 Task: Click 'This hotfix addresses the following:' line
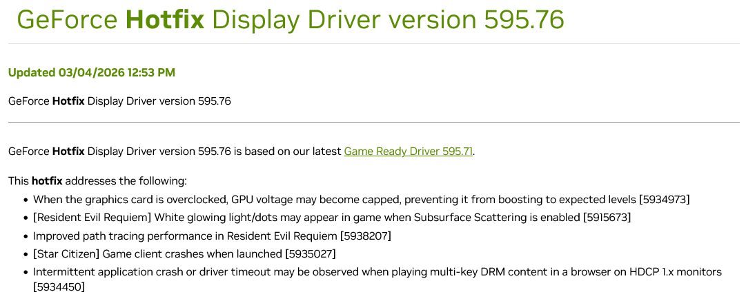tap(97, 181)
